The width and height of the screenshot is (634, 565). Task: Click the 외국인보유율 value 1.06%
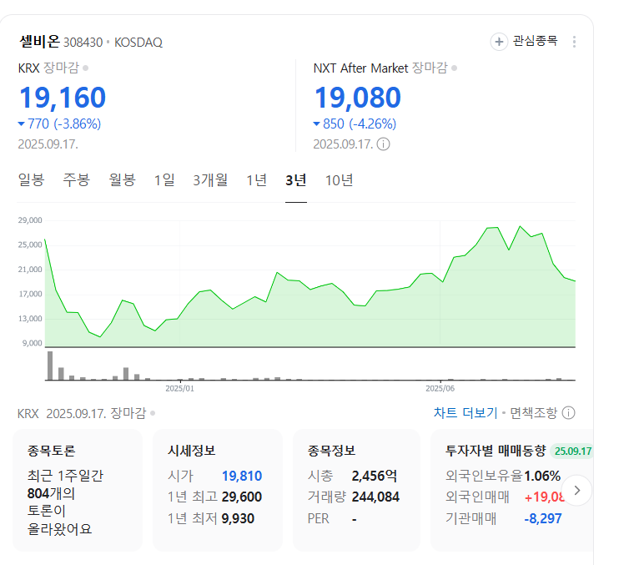pyautogui.click(x=542, y=476)
